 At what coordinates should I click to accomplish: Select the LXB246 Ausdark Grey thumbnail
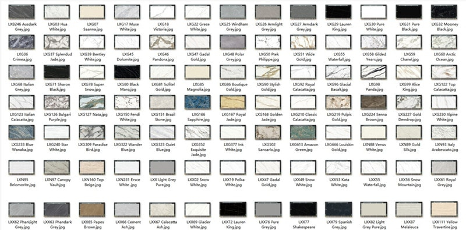point(22,12)
